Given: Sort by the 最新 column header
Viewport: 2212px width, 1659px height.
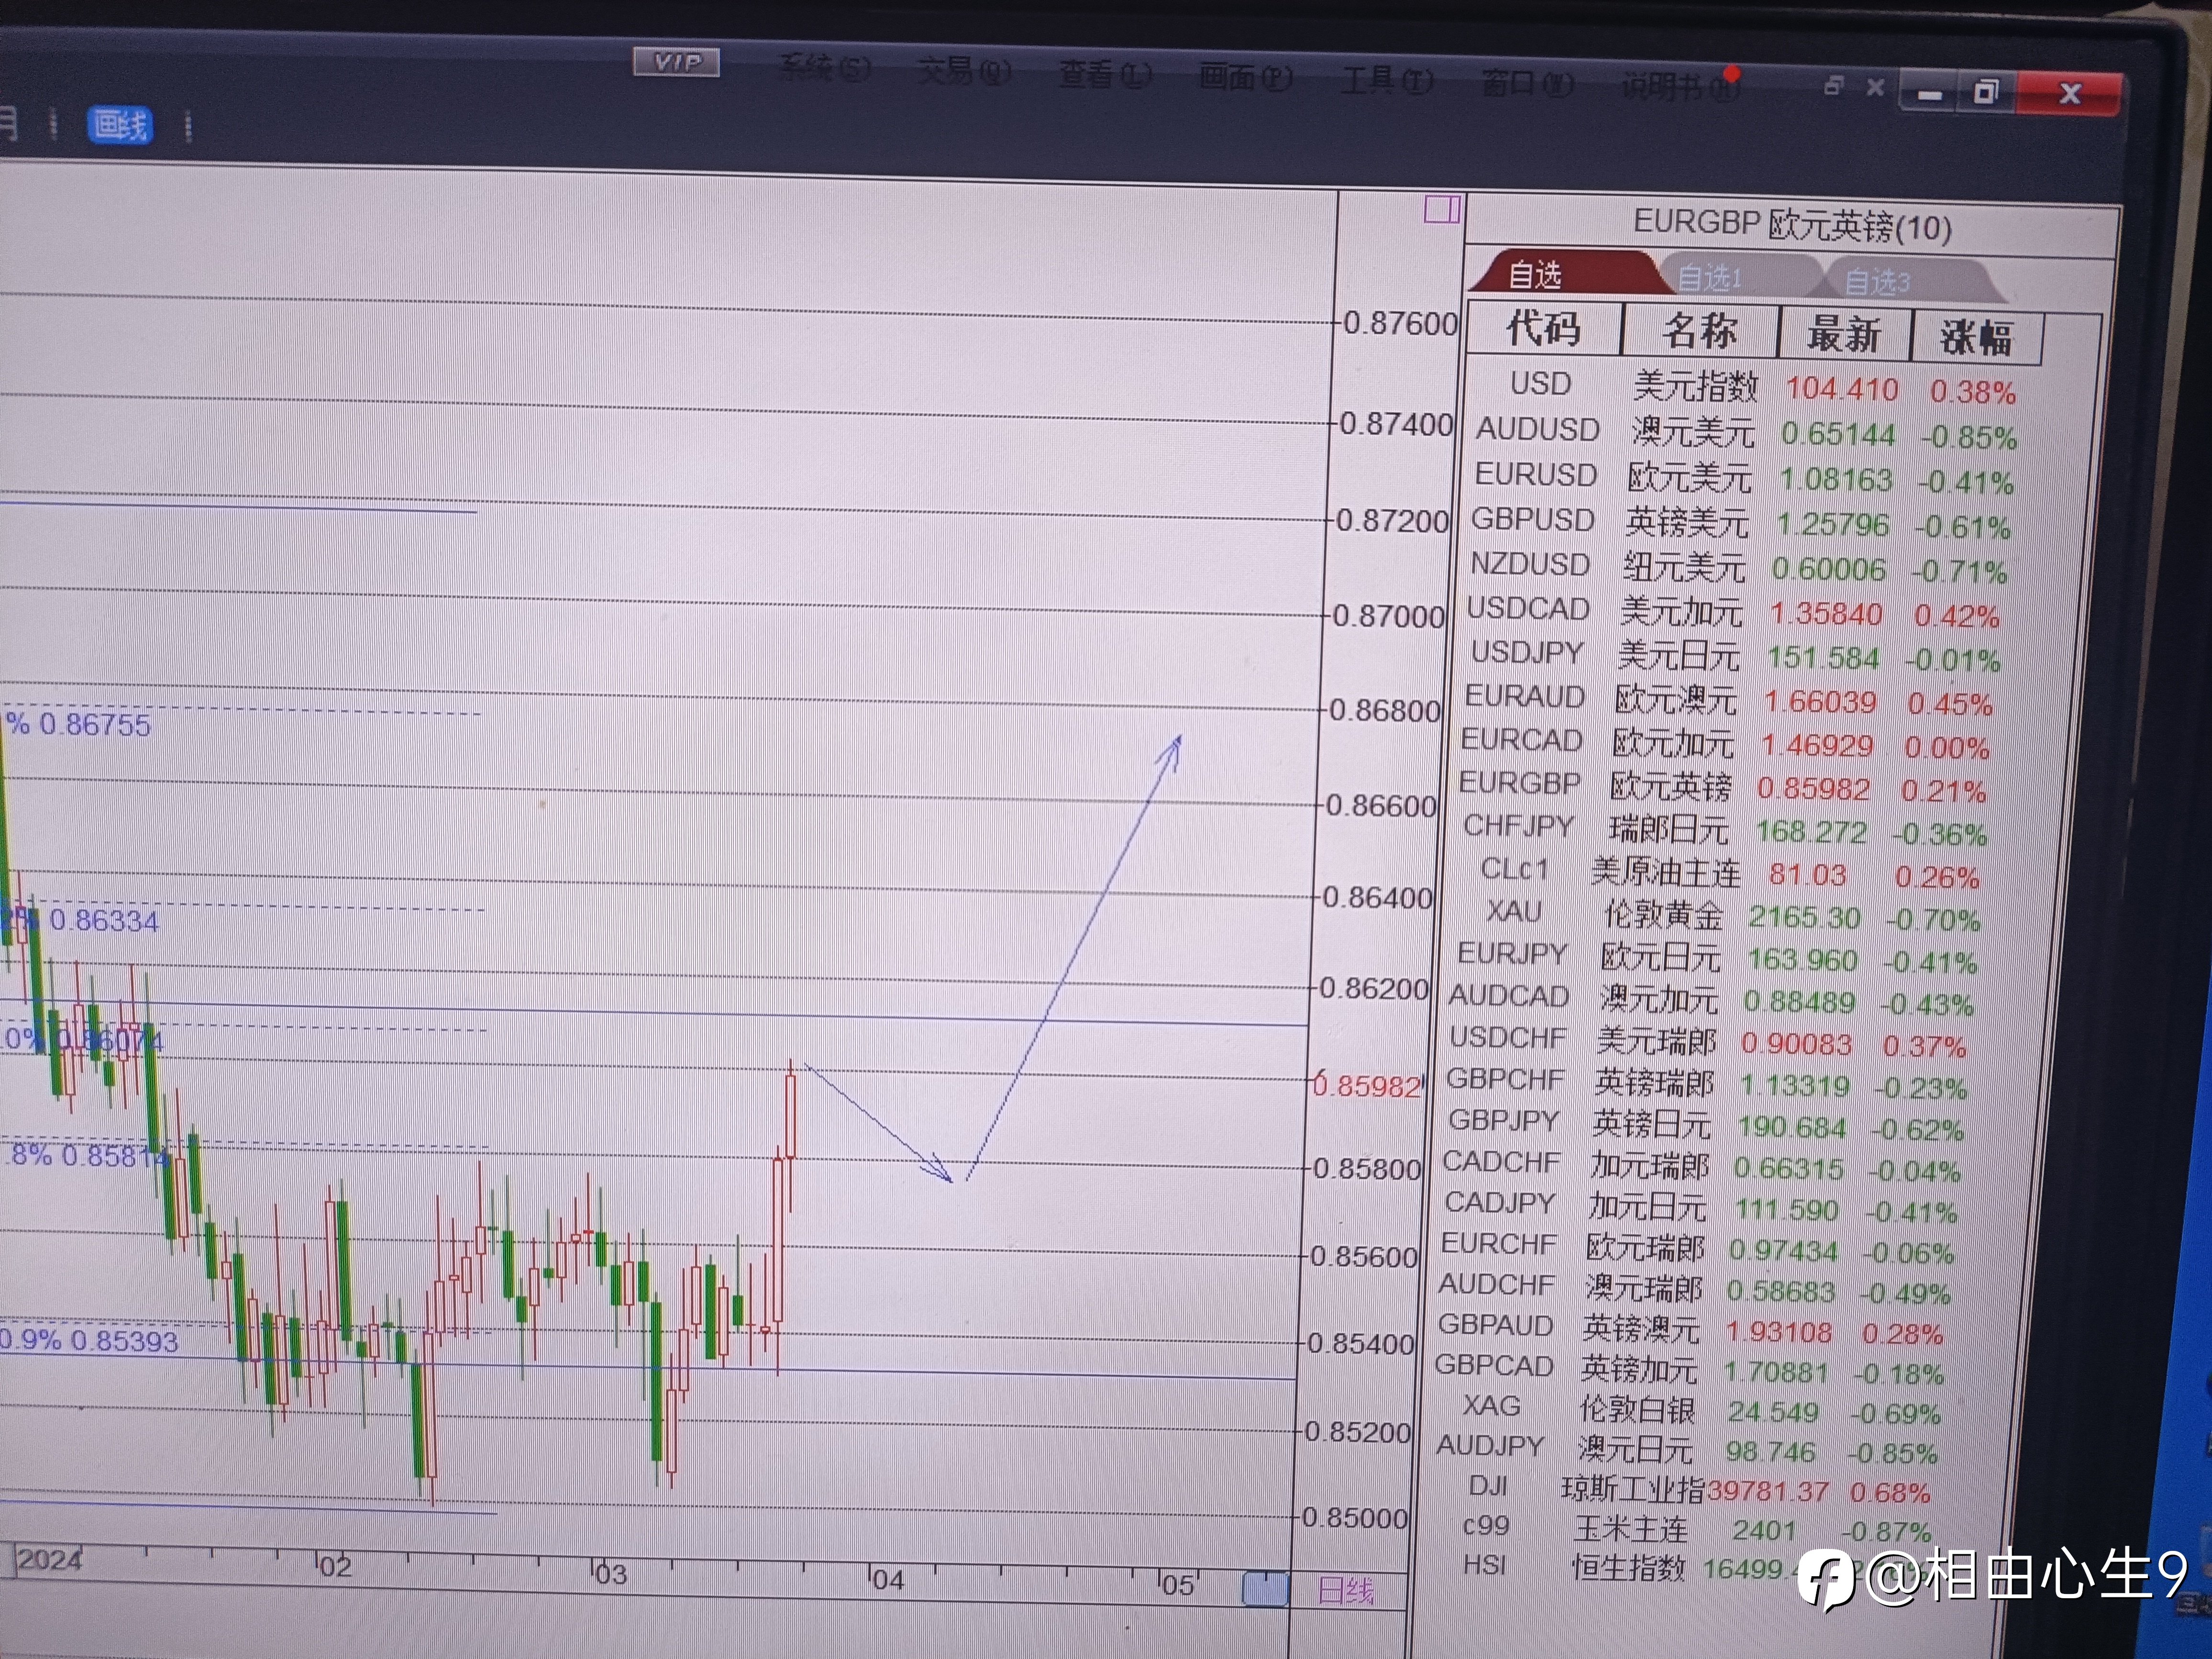Looking at the screenshot, I should click(1844, 334).
